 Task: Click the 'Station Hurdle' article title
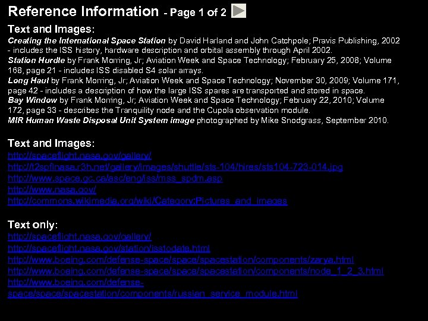pos(36,60)
